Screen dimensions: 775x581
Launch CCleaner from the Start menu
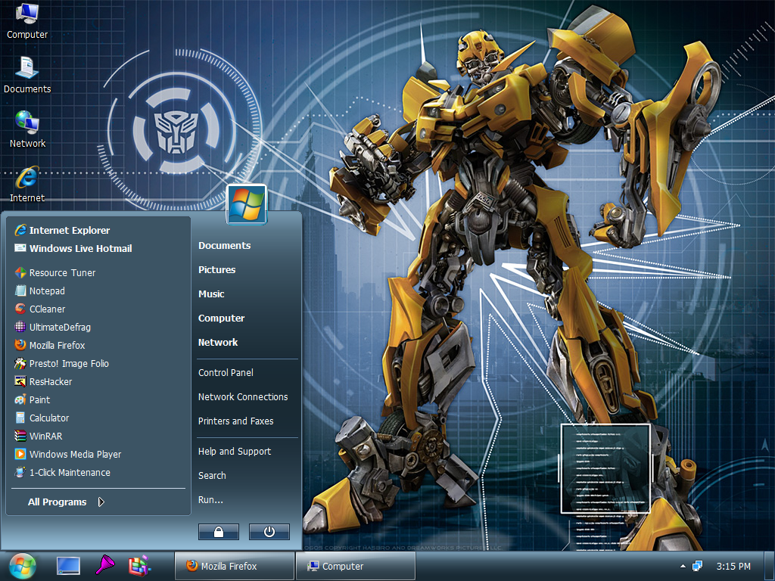pyautogui.click(x=48, y=309)
